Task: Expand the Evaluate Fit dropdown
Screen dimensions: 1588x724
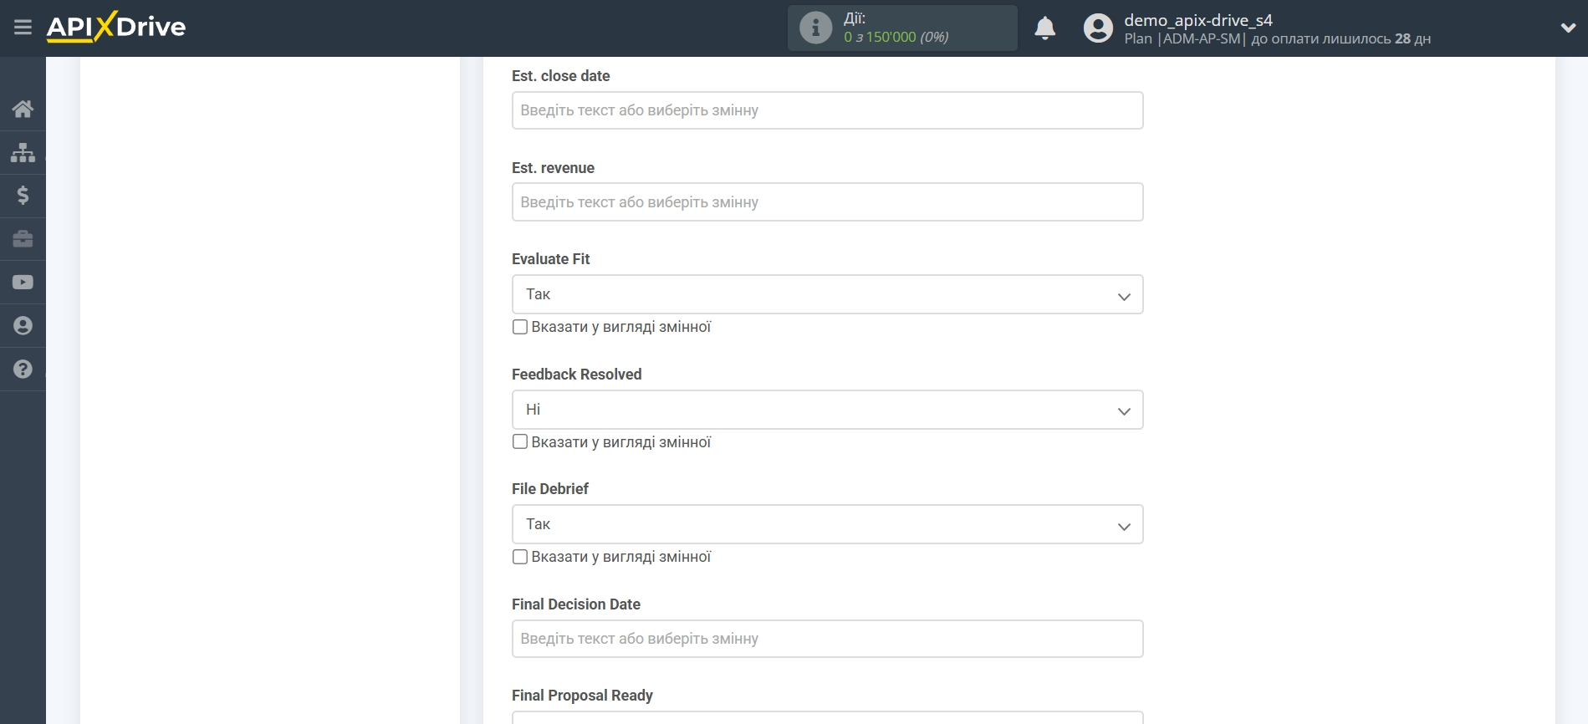Action: (x=827, y=294)
